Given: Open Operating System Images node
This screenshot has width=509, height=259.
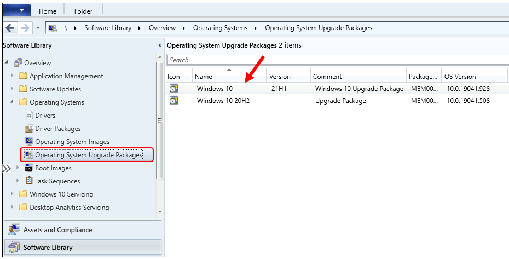Looking at the screenshot, I should (x=72, y=142).
